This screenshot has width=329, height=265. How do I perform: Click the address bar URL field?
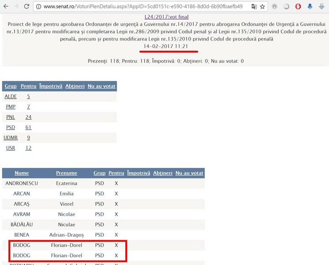[x=142, y=7]
